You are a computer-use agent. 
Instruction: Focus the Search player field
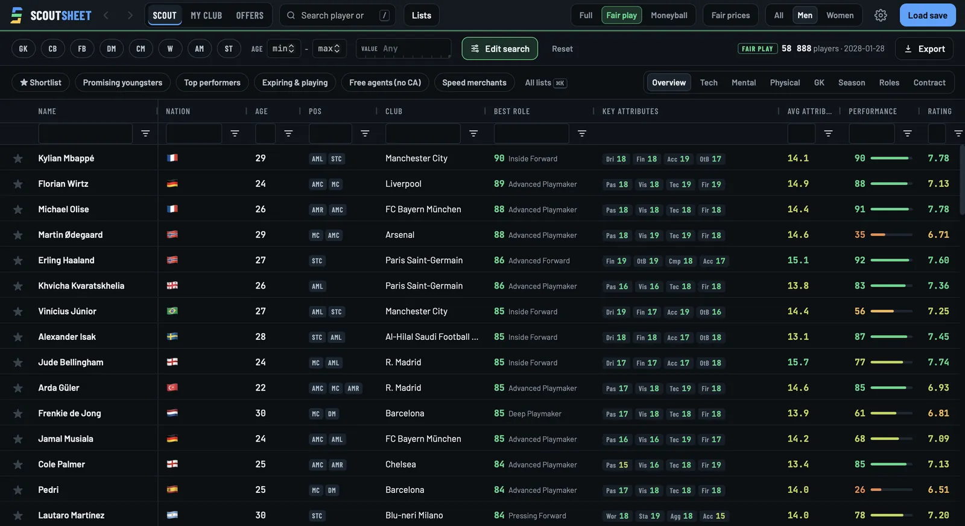337,15
